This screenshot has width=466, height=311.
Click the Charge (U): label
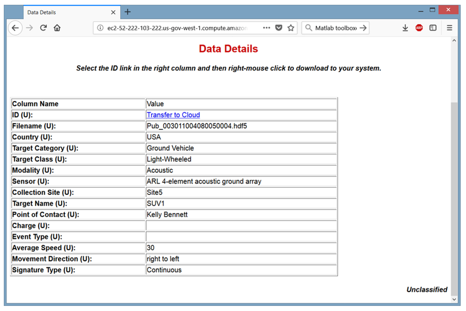click(31, 226)
